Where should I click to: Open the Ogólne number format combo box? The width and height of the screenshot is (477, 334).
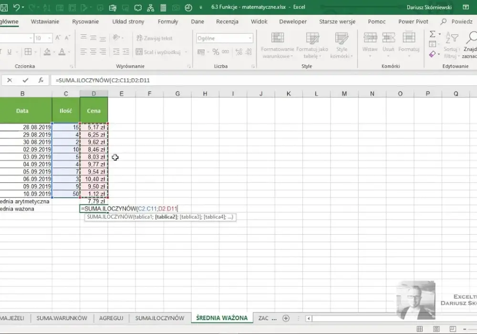[x=225, y=38]
